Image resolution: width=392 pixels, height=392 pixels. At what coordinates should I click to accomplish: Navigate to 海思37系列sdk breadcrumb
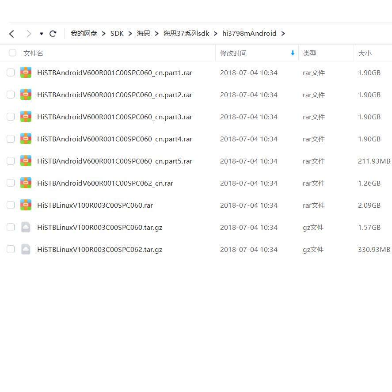(x=186, y=34)
